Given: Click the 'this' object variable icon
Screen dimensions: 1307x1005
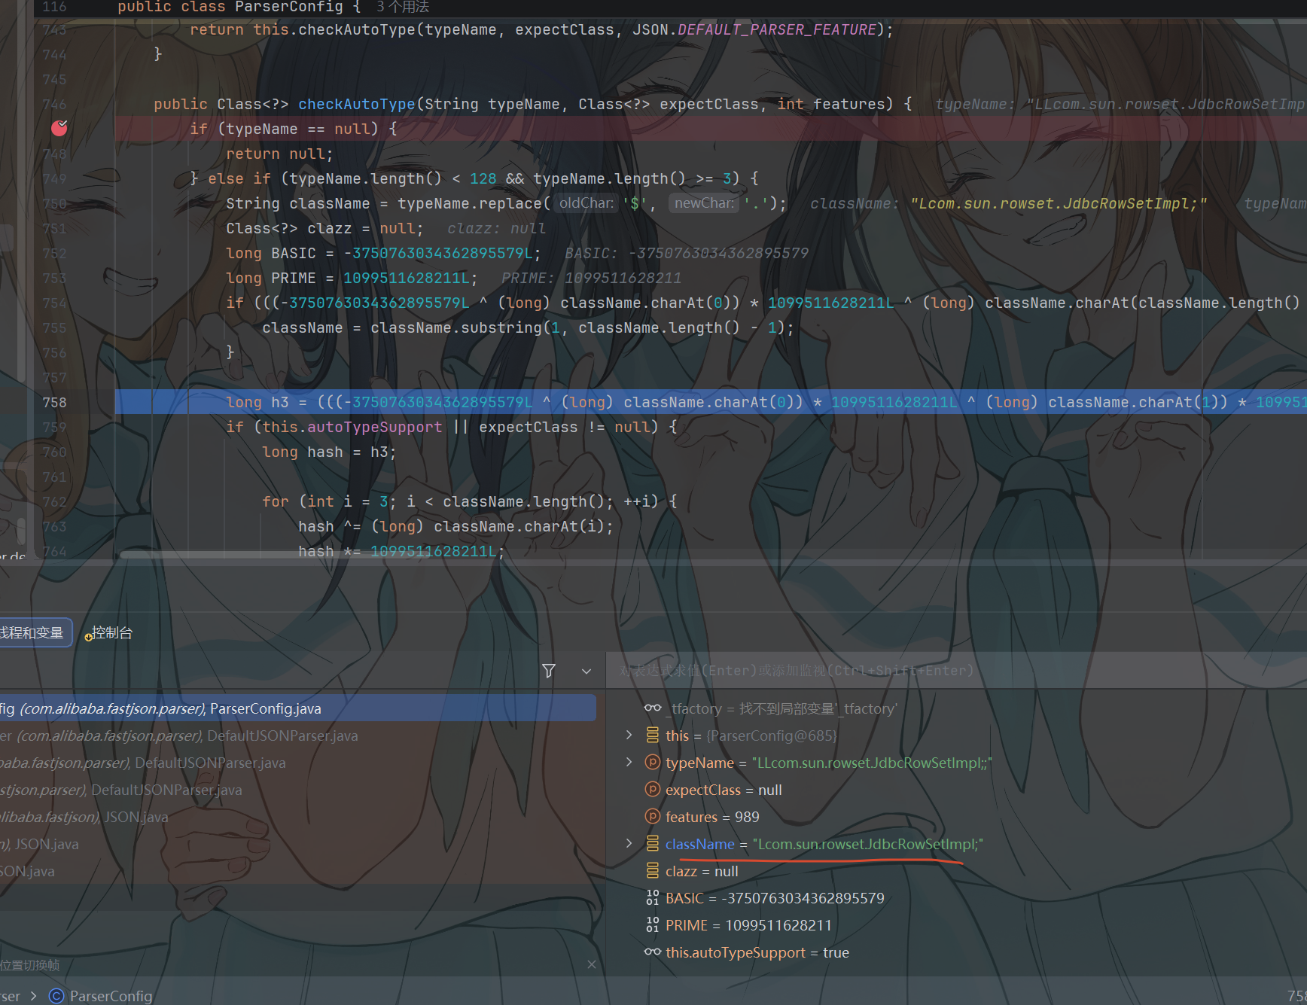Looking at the screenshot, I should 653,735.
